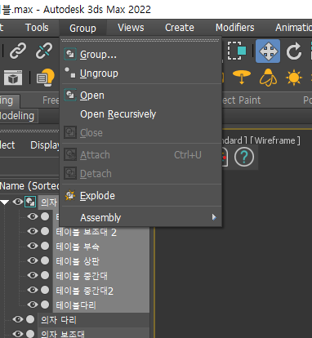
Task: Open the Create menu
Action: tap(180, 28)
